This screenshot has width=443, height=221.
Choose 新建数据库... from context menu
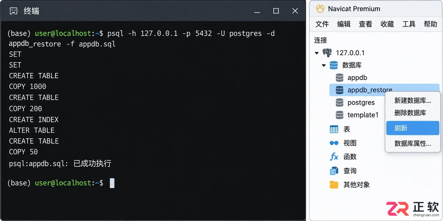(x=413, y=101)
